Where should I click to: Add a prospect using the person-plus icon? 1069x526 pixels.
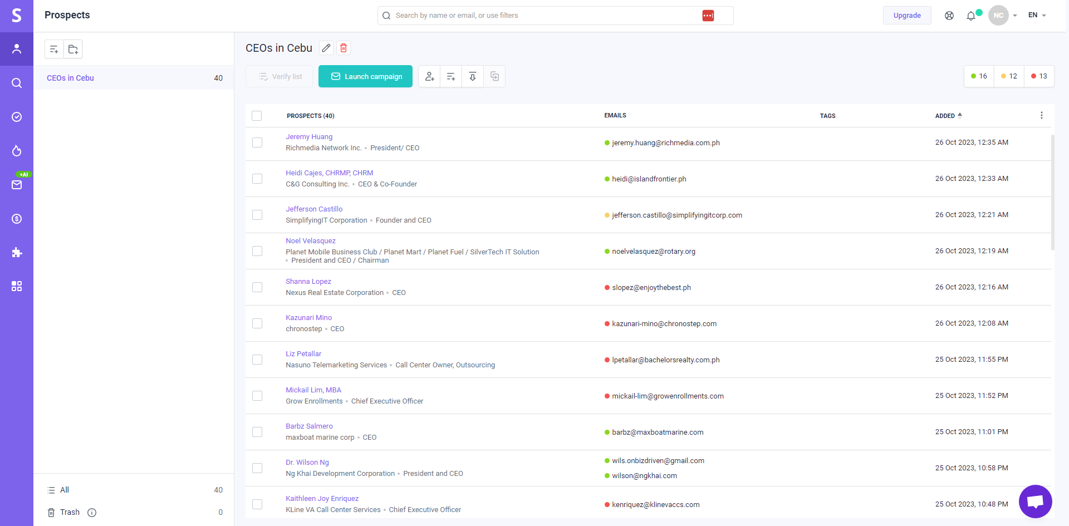(429, 76)
